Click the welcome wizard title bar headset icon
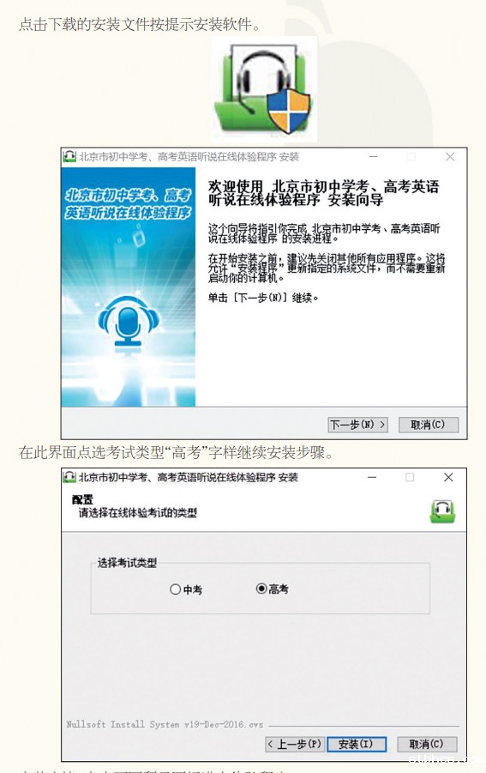The height and width of the screenshot is (773, 486). (69, 157)
